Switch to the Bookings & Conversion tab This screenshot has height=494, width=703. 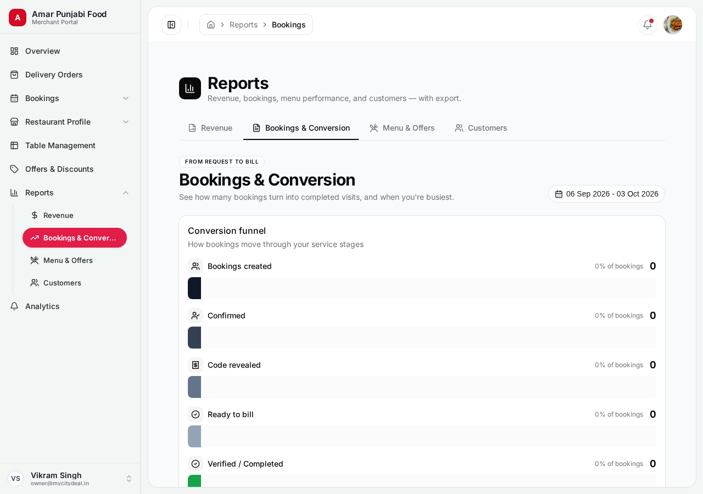click(301, 128)
